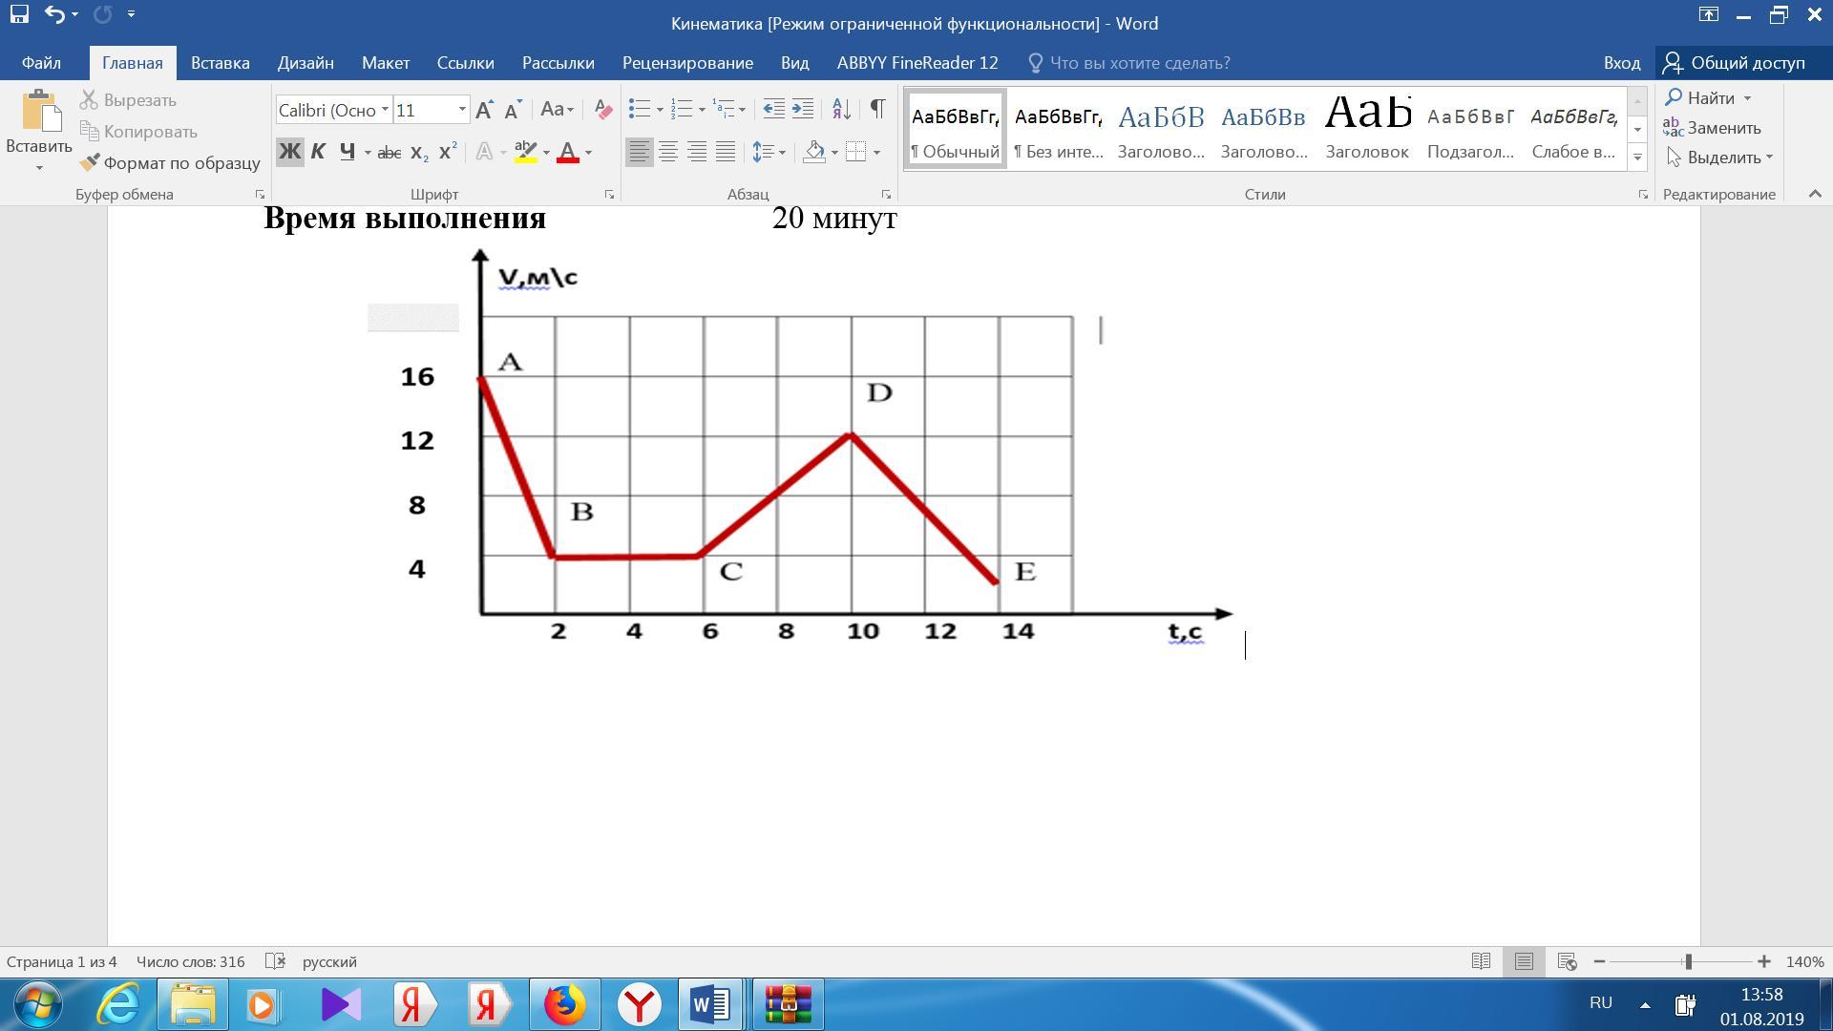The width and height of the screenshot is (1833, 1031).
Task: Toggle Italic formatting (К)
Action: coord(318,152)
